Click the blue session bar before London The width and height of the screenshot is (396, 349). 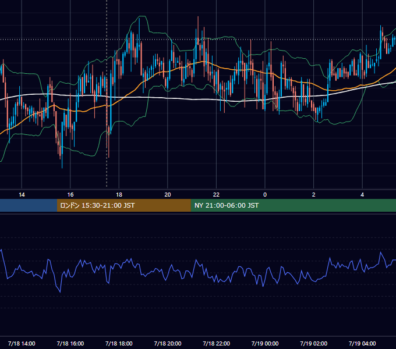(29, 205)
